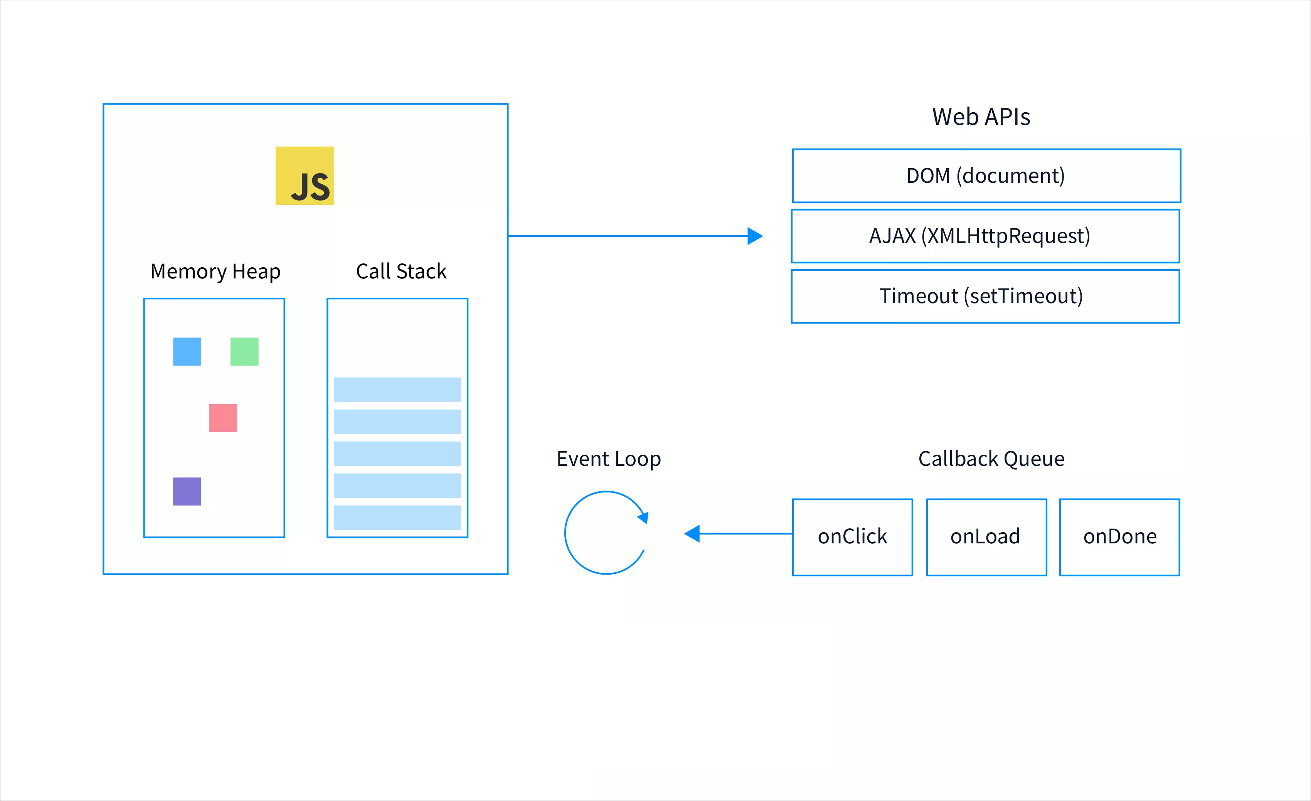Image resolution: width=1311 pixels, height=801 pixels.
Task: Click the AJAX (XMLHttpRequest) box
Action: coord(985,236)
